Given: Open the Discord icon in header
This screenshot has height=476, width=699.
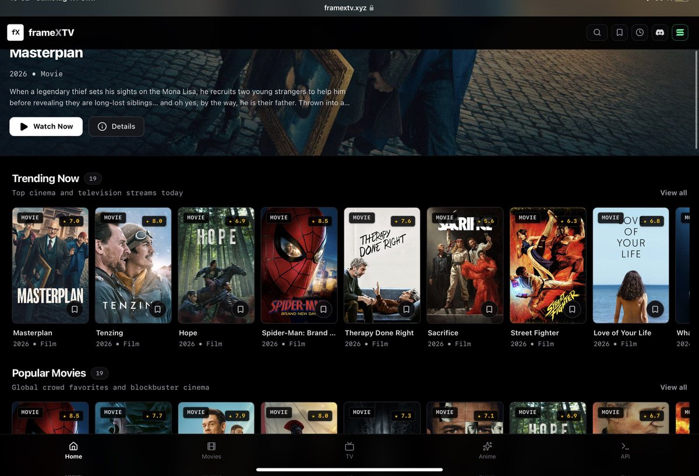Looking at the screenshot, I should pyautogui.click(x=660, y=33).
